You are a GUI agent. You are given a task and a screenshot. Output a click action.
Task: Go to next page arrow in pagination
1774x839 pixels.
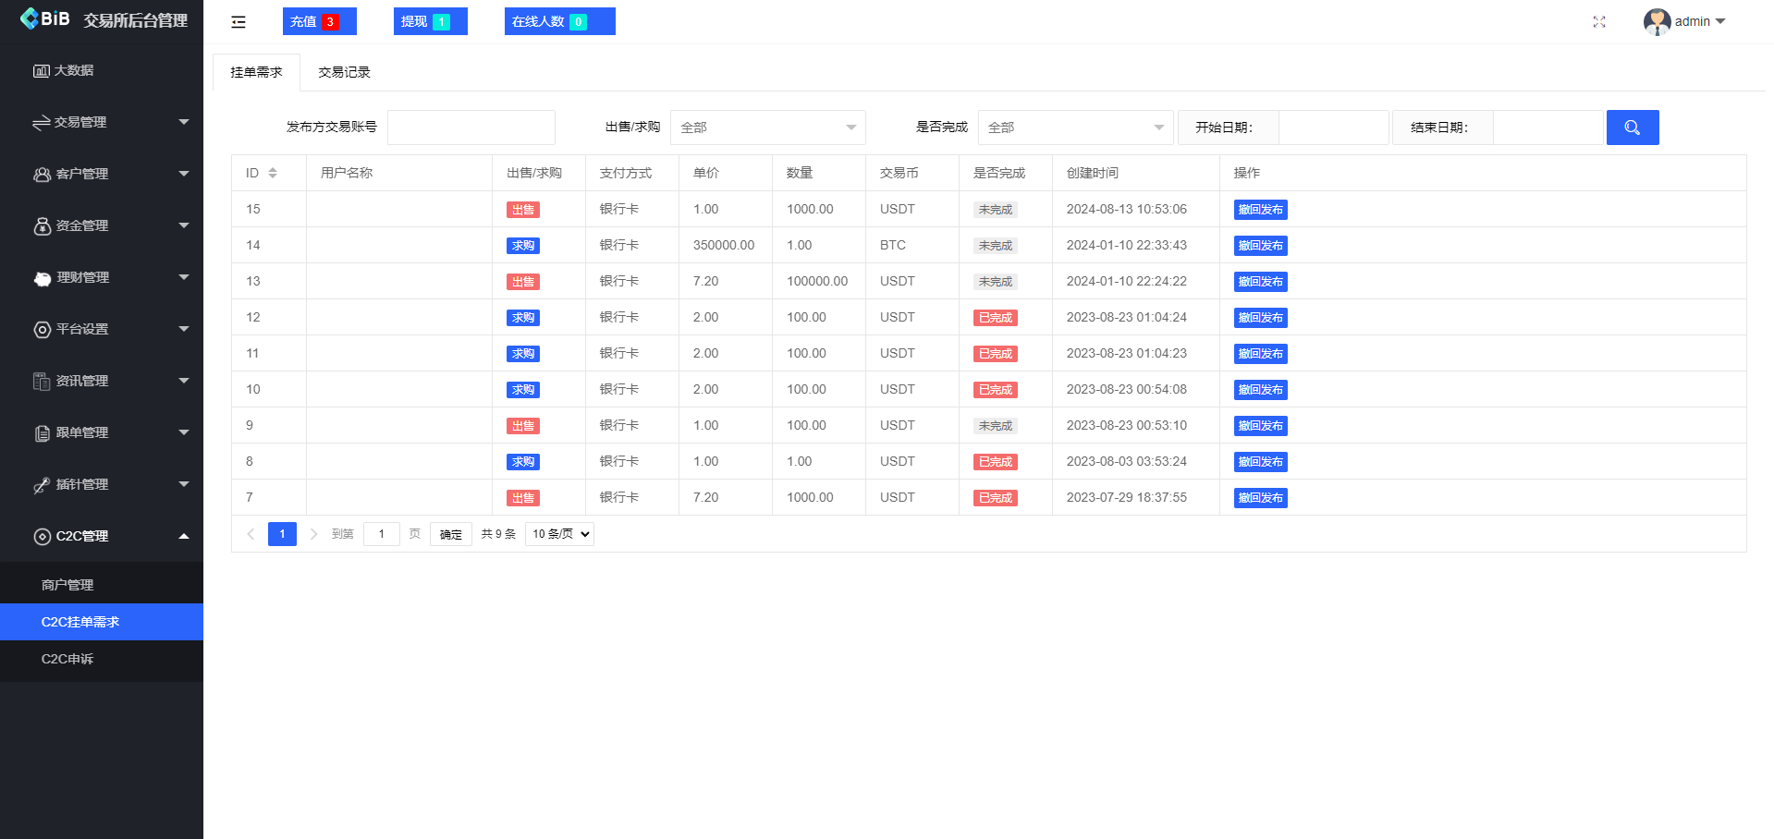pyautogui.click(x=314, y=534)
